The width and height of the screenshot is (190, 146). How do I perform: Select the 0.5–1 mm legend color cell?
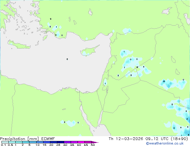pos(12,142)
